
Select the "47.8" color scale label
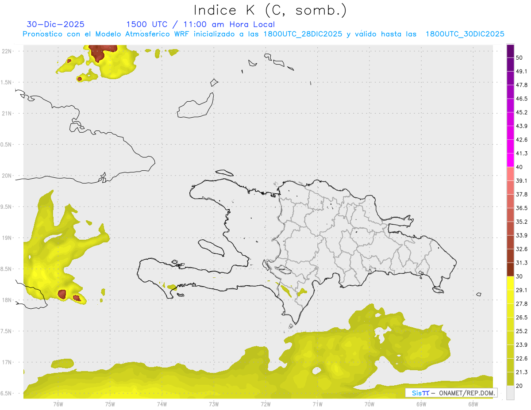pos(522,85)
